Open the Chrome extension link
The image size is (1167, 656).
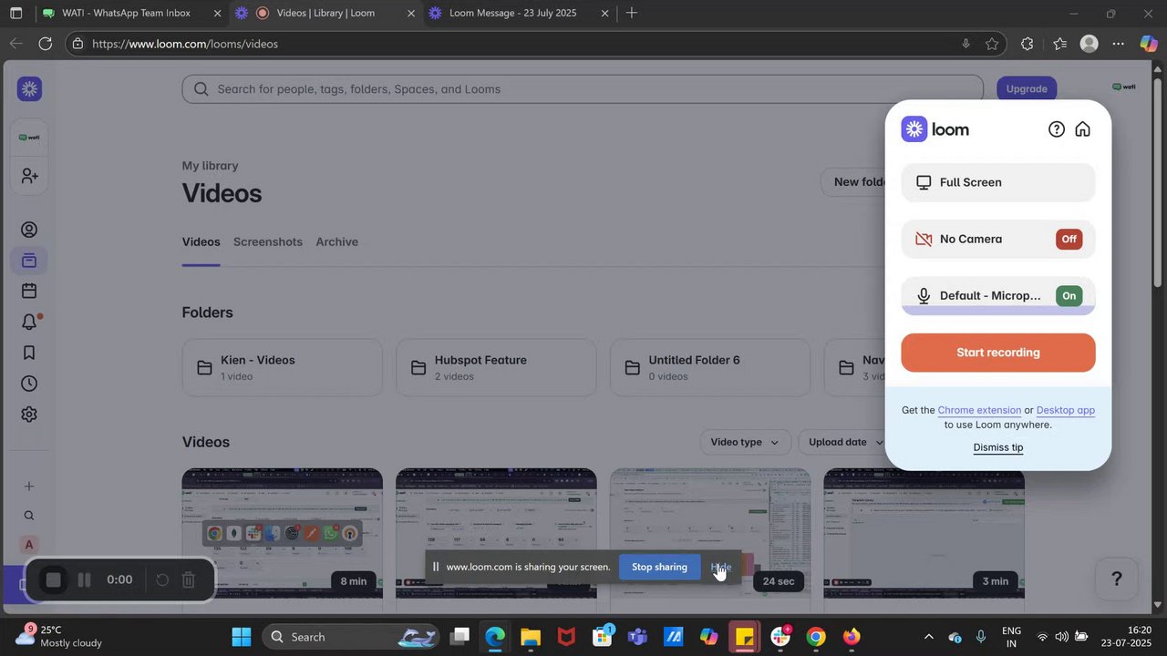click(979, 410)
